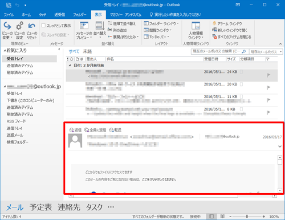
Task: Click zoom out minus button
Action: click(x=230, y=217)
